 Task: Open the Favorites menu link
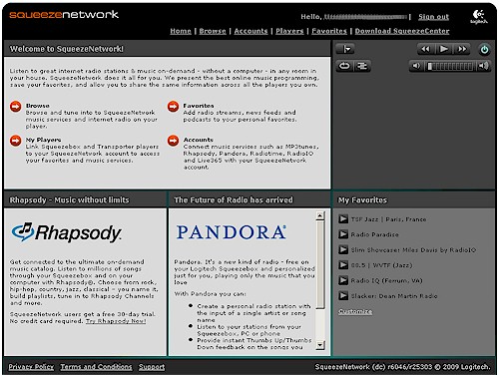click(x=329, y=31)
